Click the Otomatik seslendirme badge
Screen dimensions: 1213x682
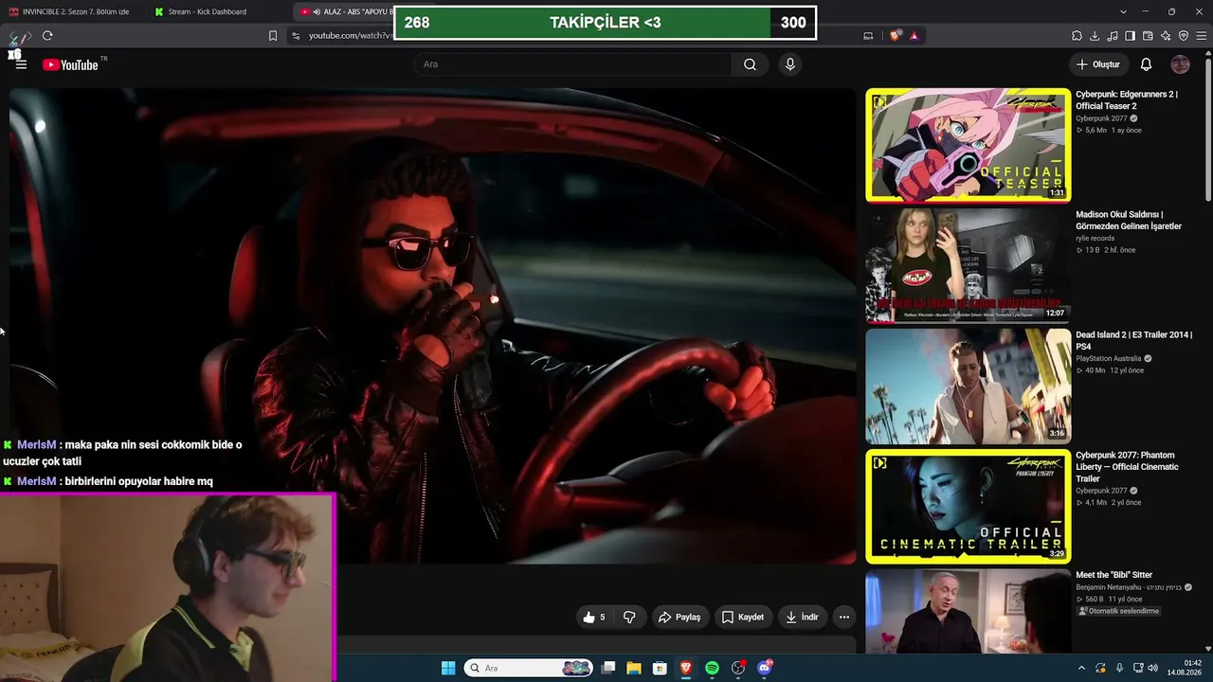click(1120, 611)
